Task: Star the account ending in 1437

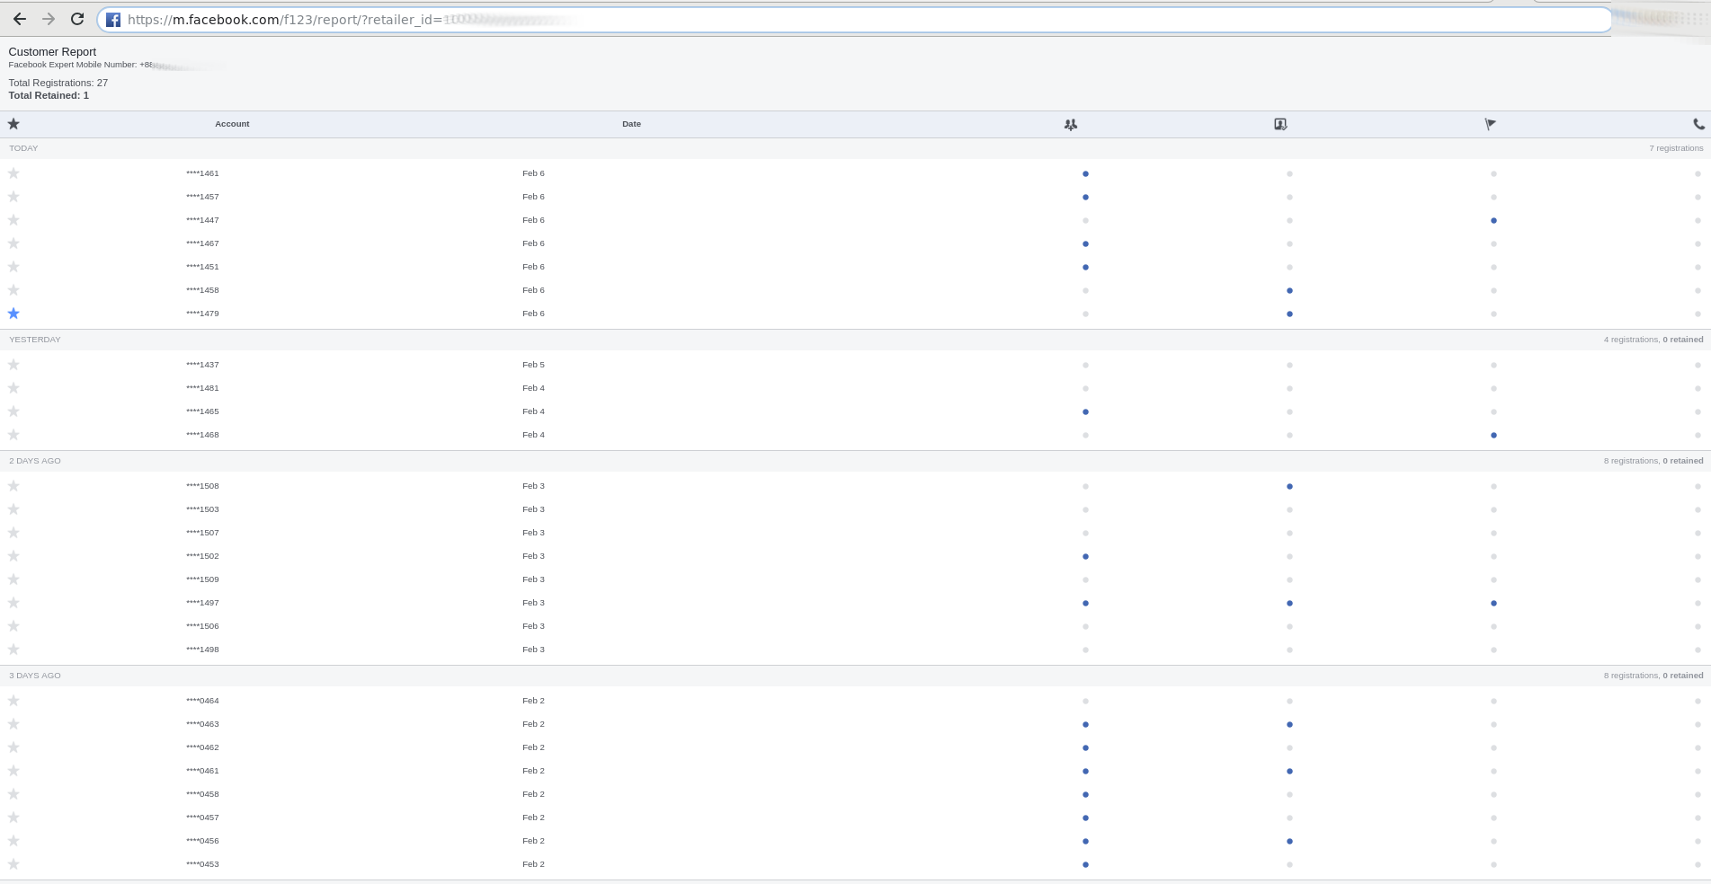Action: click(13, 365)
